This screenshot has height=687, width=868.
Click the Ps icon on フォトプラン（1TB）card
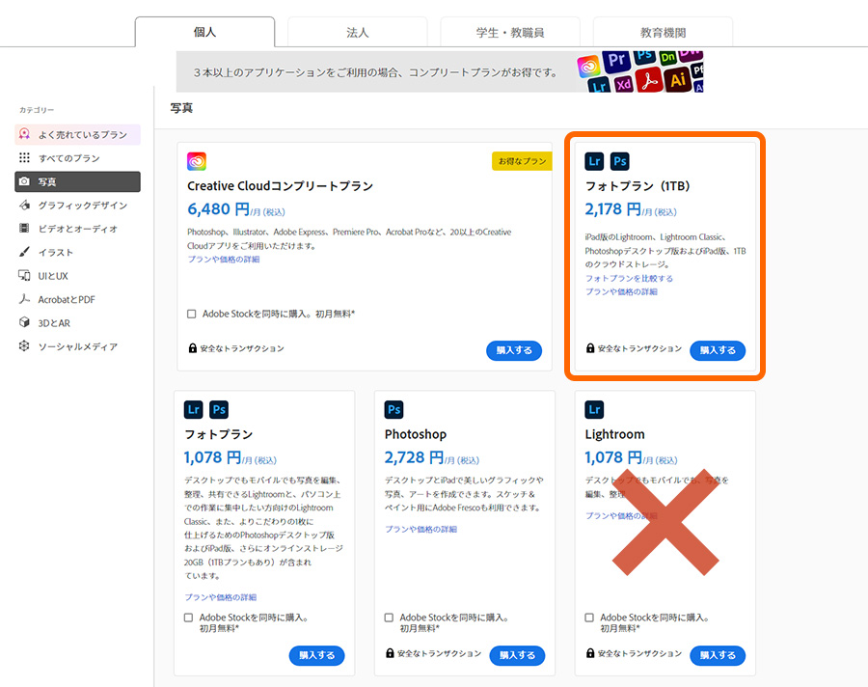tap(620, 161)
